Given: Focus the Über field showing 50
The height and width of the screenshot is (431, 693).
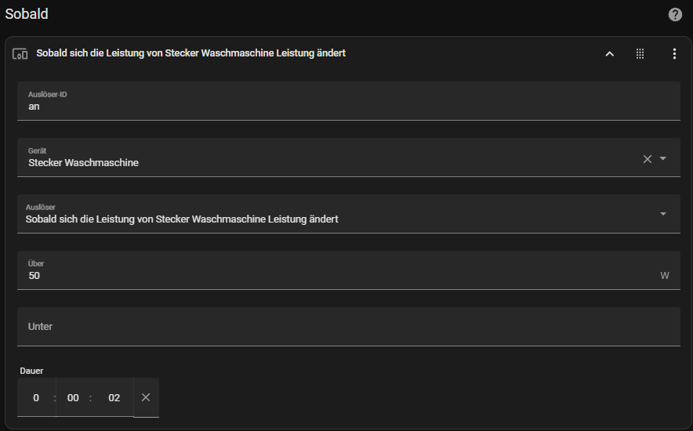Looking at the screenshot, I should [x=348, y=270].
